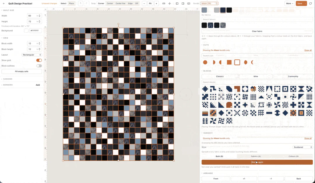The image size is (315, 183).
Task: Pick the selected orange checkered block
Action: [x=213, y=113]
